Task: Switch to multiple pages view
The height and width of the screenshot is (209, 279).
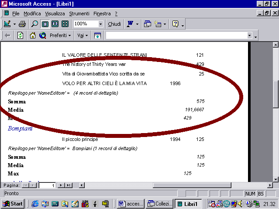Action: (65, 24)
